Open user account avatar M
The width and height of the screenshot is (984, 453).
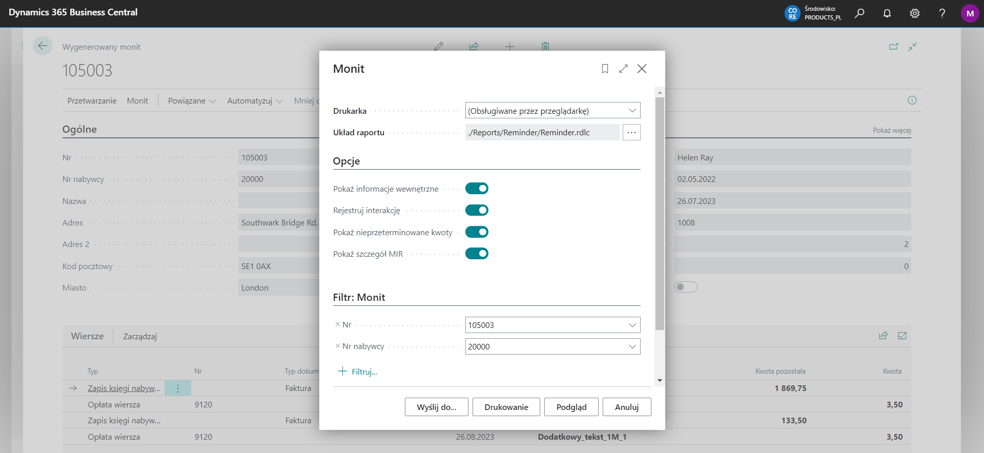[970, 13]
